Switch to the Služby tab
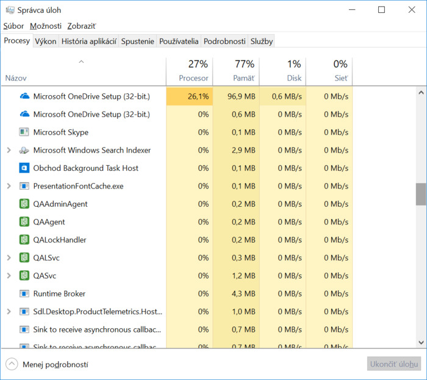This screenshot has width=427, height=380. [x=262, y=41]
